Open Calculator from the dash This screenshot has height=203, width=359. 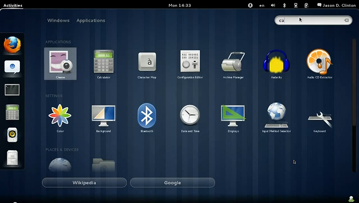[12, 112]
